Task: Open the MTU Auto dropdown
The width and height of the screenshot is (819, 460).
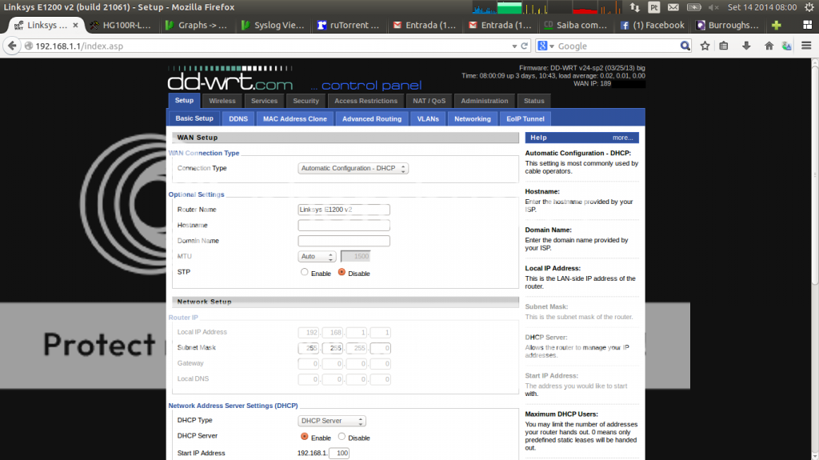Action: tap(317, 257)
